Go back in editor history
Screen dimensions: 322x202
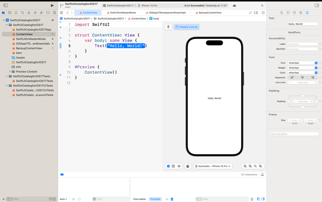tap(67, 13)
